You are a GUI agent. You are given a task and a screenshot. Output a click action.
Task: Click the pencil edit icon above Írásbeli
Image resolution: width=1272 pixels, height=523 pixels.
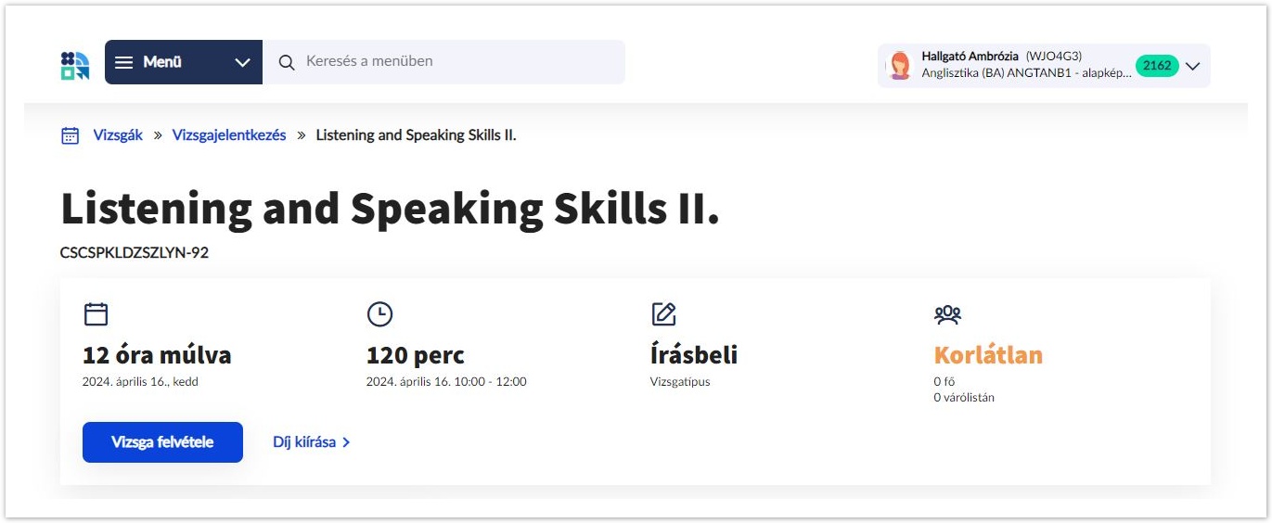663,314
